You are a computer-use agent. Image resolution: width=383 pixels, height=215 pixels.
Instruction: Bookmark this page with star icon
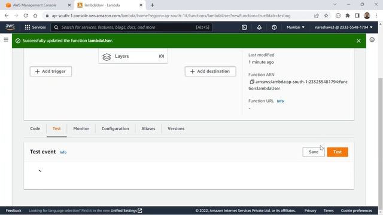(x=326, y=16)
